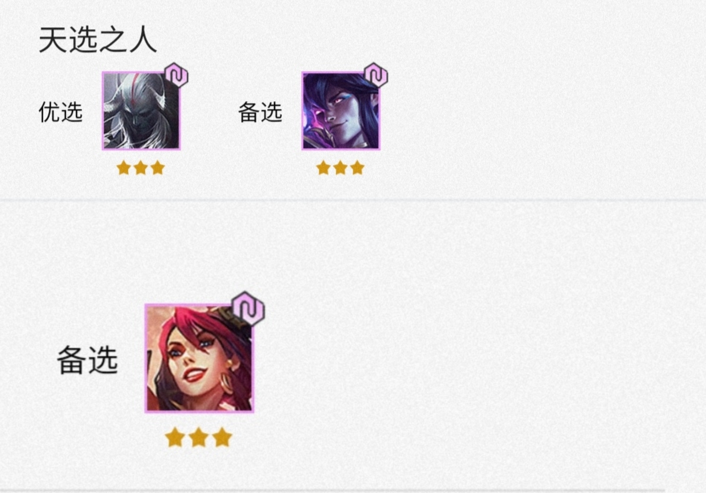Click the middle star under white-haired champion
706x493 pixels.
(141, 168)
